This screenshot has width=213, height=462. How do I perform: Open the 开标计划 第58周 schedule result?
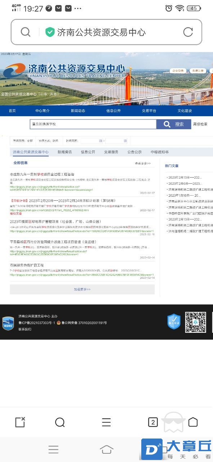click(63, 200)
